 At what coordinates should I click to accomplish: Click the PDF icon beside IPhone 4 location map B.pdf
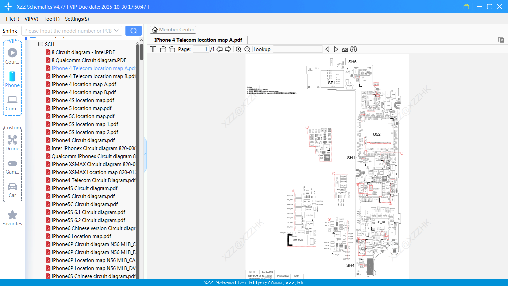tap(48, 92)
